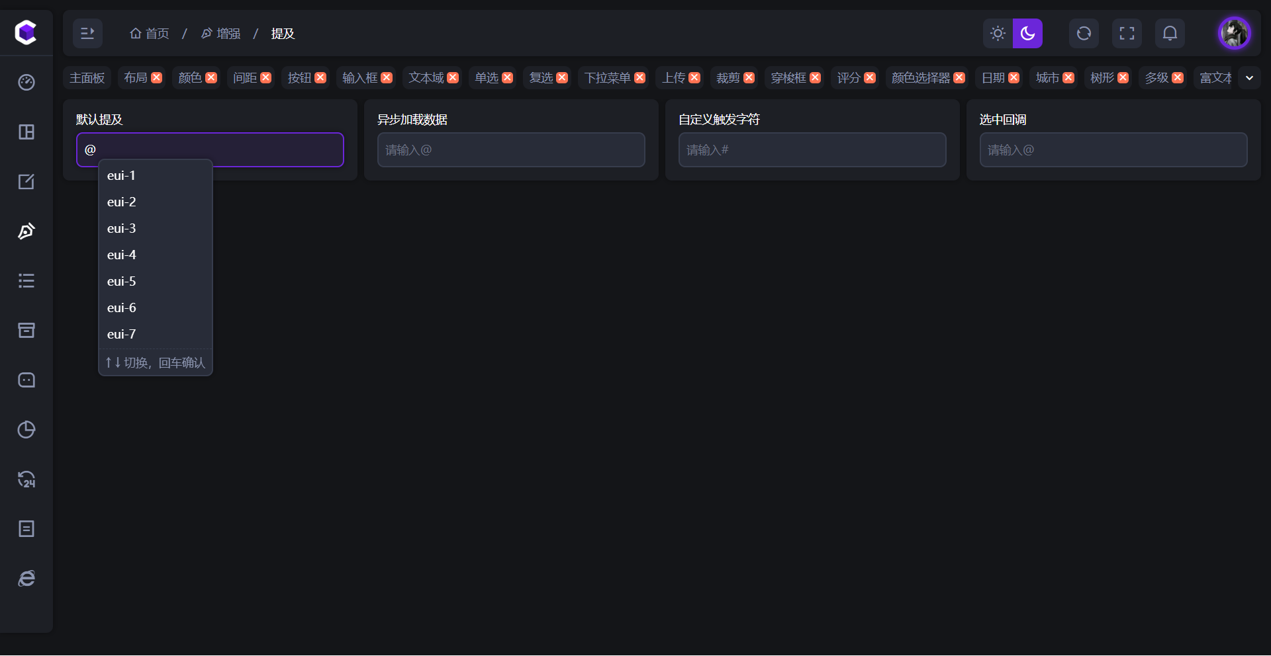Open the dashboard gauge sidebar icon

[26, 82]
